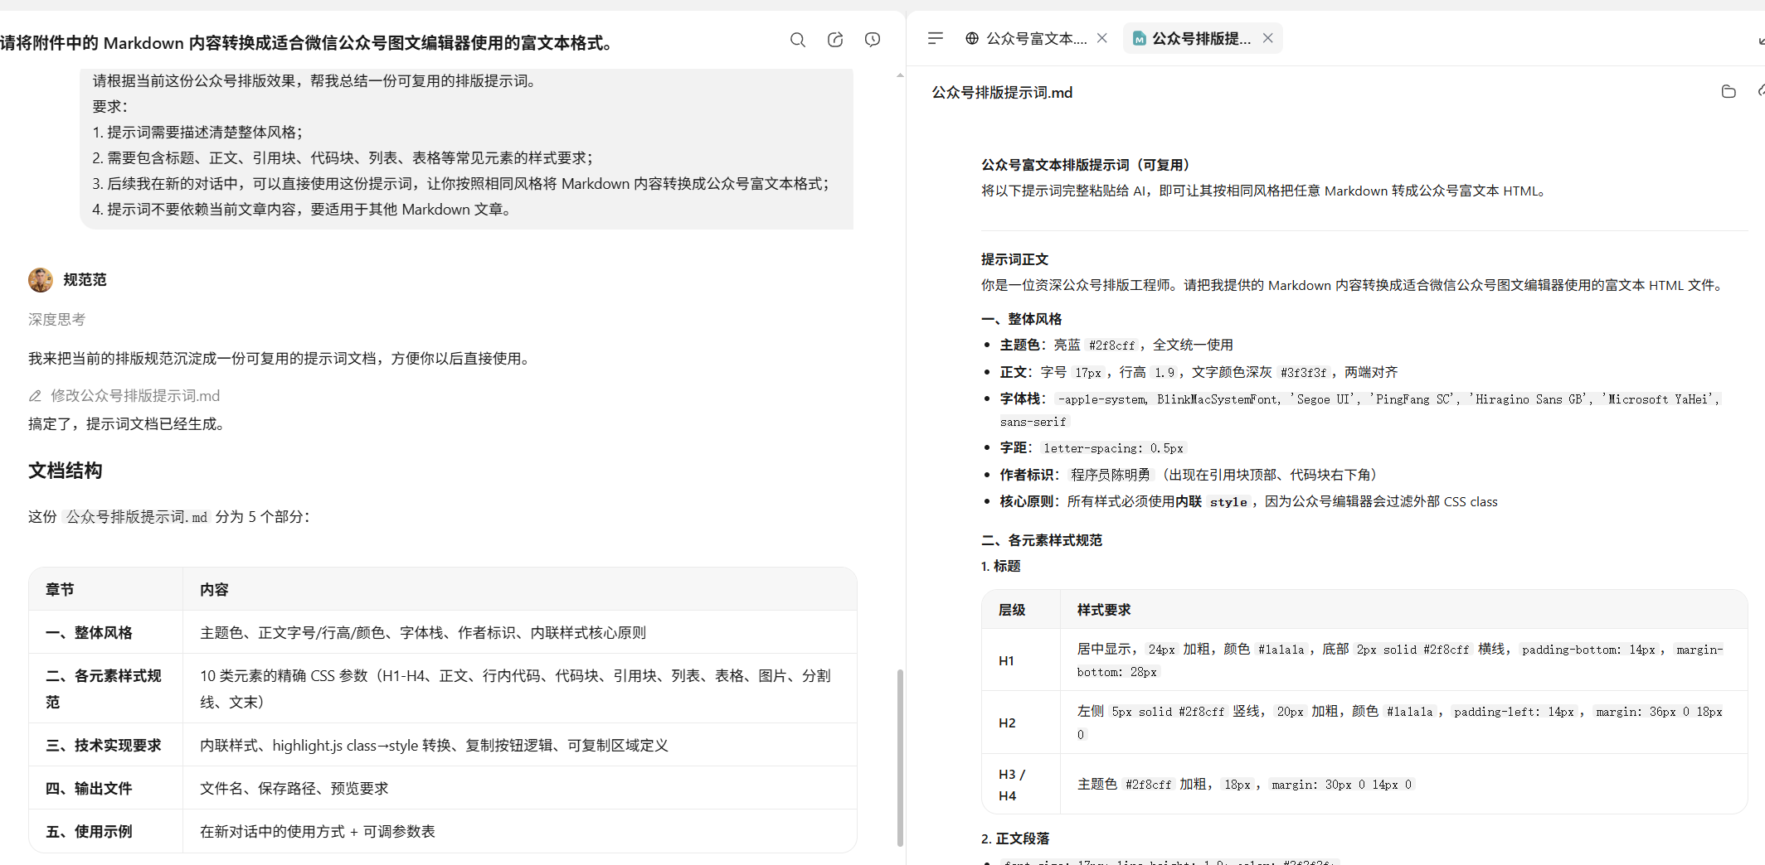Click the globe icon on 公众号富文本 tab
This screenshot has width=1765, height=865.
click(x=972, y=38)
